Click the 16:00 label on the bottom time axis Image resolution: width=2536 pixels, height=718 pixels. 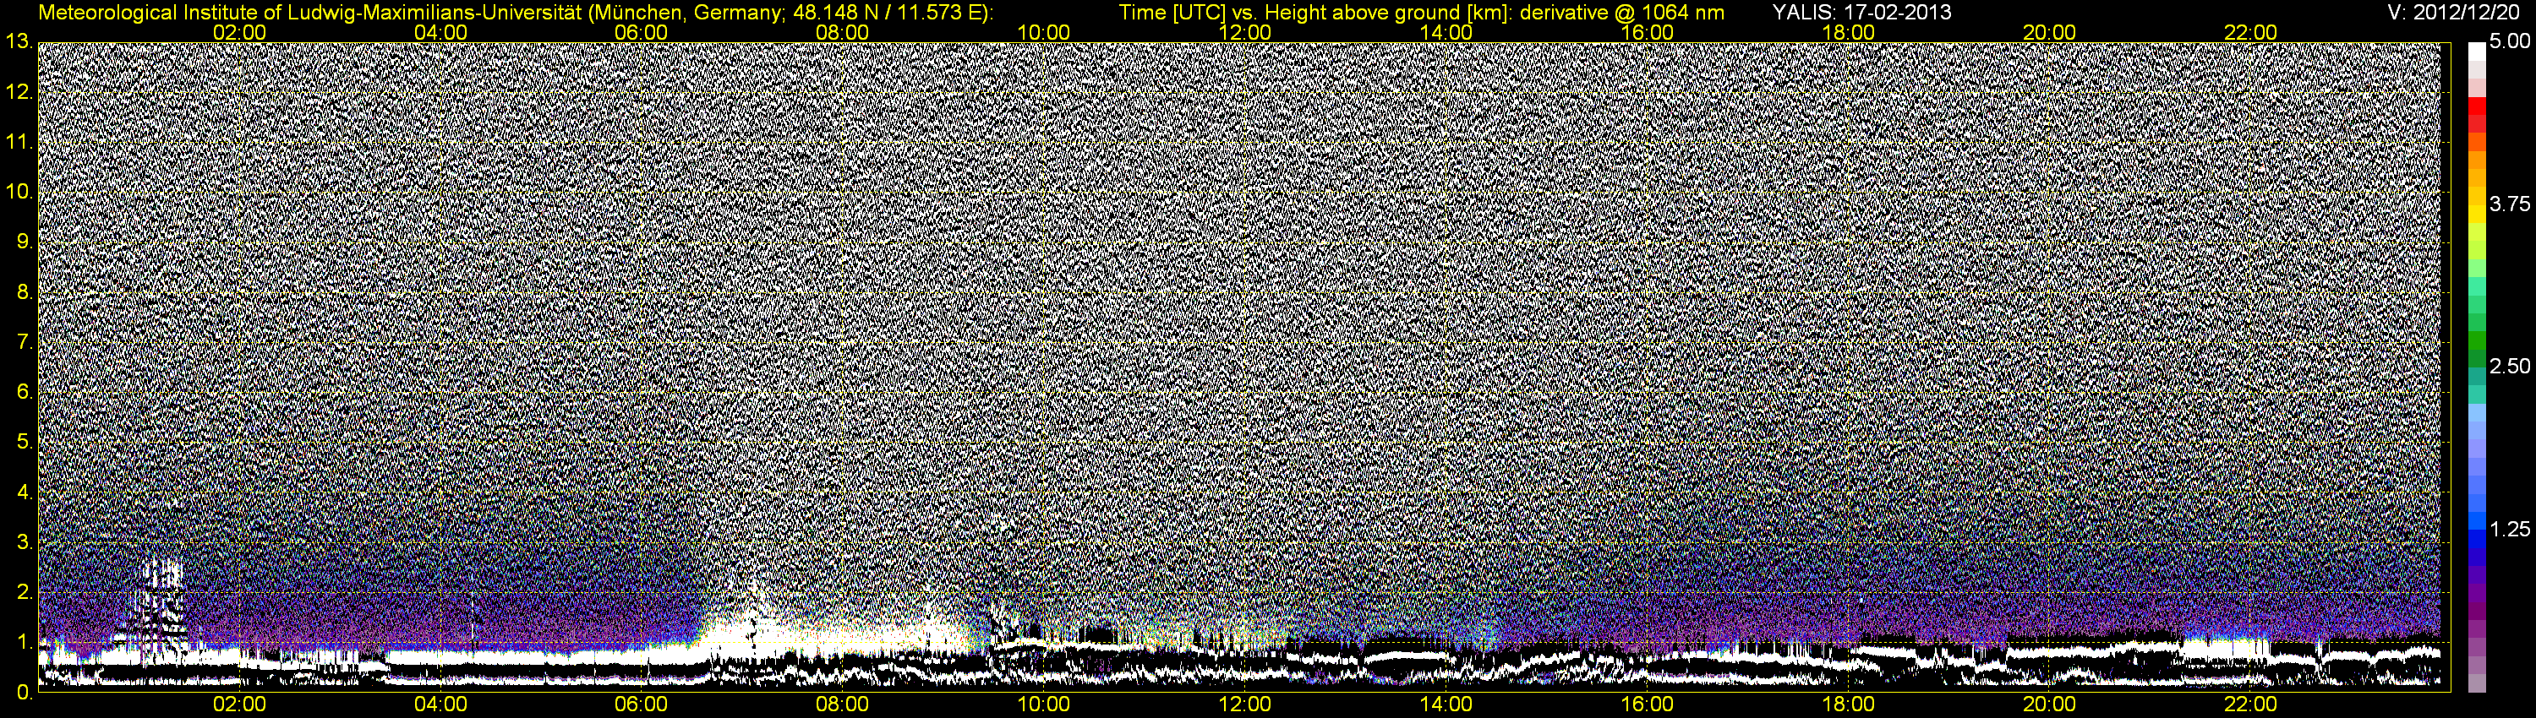[x=1647, y=704]
